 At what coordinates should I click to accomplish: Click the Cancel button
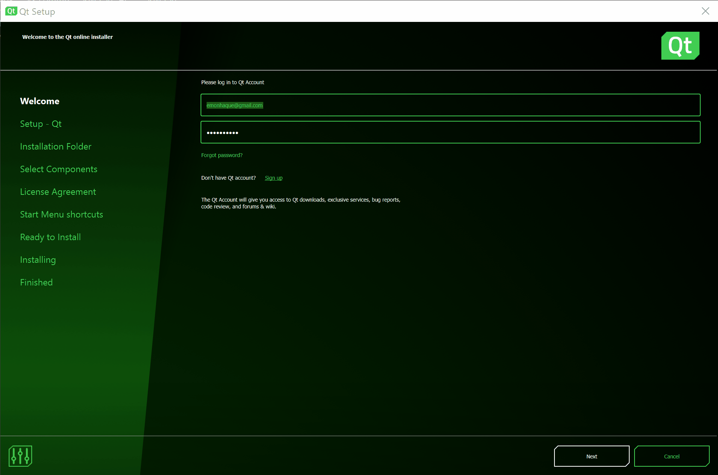coord(672,456)
